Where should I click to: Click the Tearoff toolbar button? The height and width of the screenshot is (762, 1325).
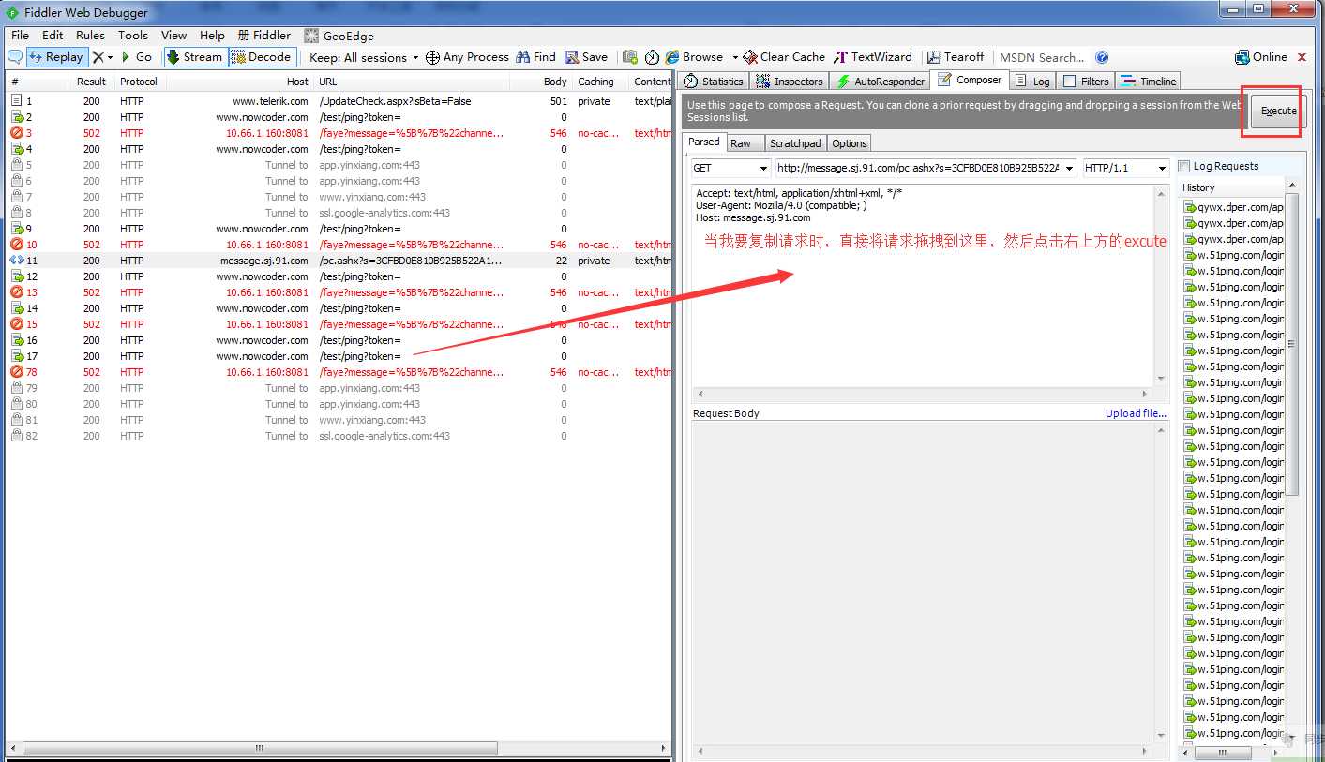[x=956, y=57]
